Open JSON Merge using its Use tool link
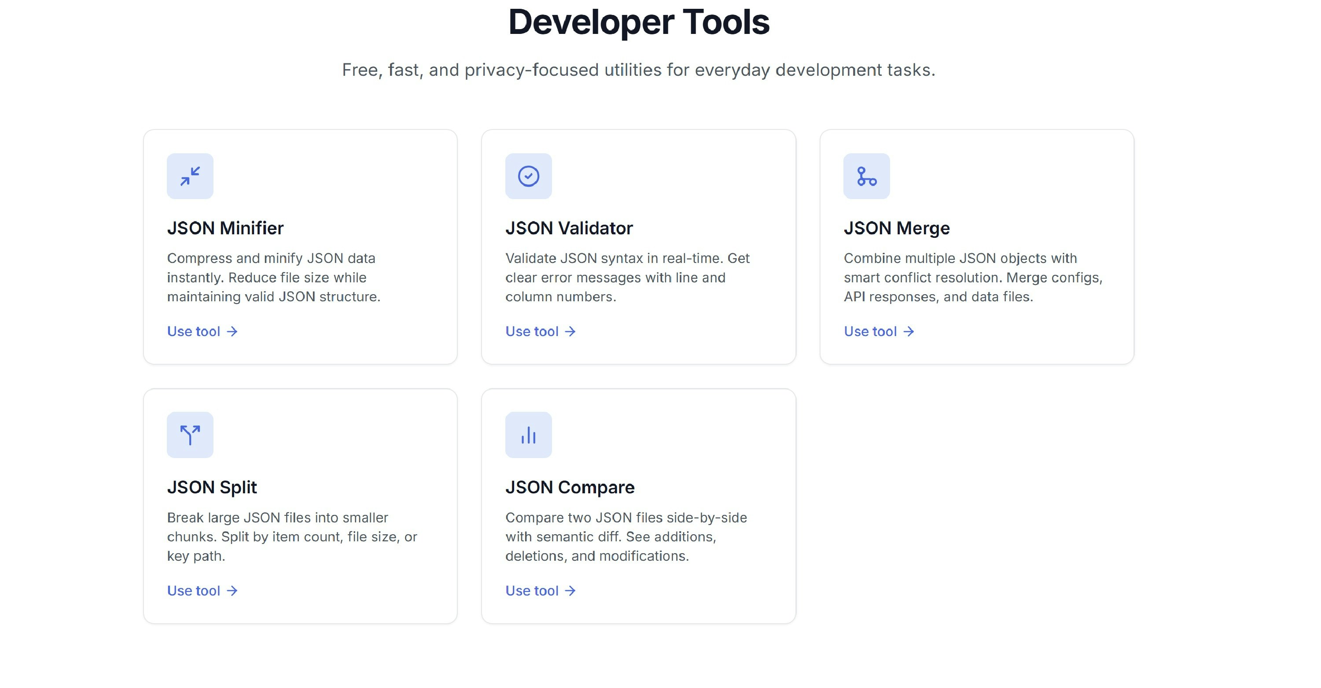The width and height of the screenshot is (1321, 688). [871, 331]
